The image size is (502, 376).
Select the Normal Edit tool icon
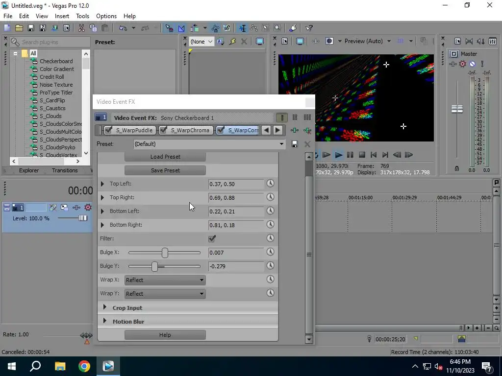(242, 28)
